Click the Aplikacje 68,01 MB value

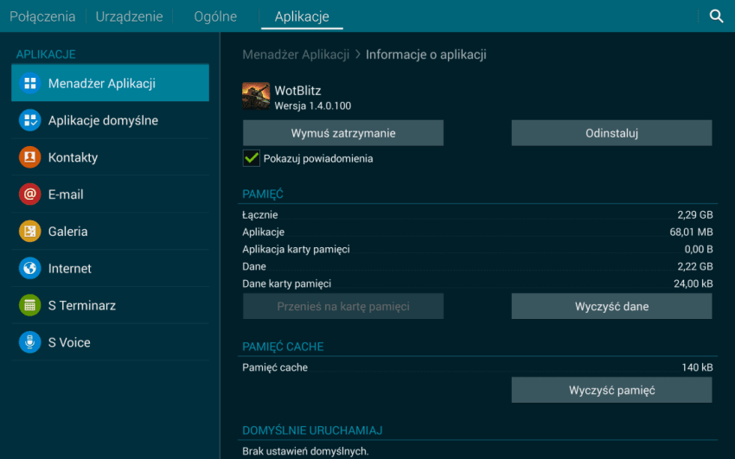click(691, 232)
